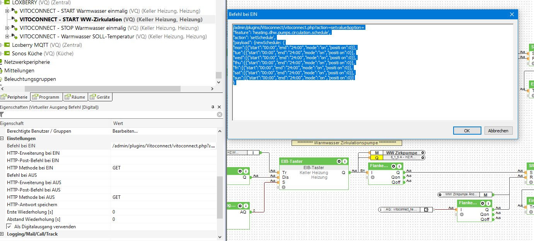Viewport: 534px width, 241px height.
Task: Open settings gear on EIB-Taster block
Action: coord(339,161)
